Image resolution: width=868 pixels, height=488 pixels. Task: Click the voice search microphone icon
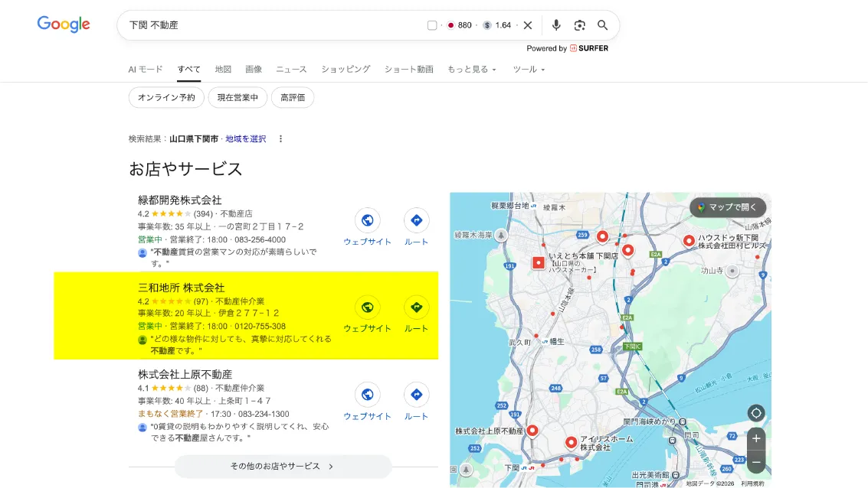[x=555, y=24]
